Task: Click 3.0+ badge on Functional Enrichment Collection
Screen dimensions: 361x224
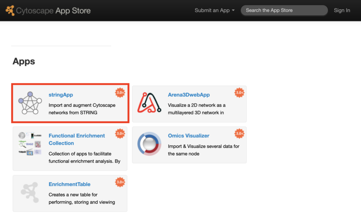Action: (120, 134)
